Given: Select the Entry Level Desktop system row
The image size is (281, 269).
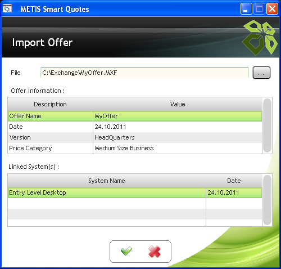Looking at the screenshot, I should point(135,192).
